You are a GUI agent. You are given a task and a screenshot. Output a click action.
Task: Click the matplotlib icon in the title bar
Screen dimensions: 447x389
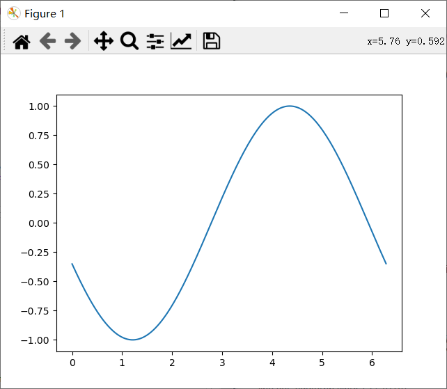pos(13,13)
